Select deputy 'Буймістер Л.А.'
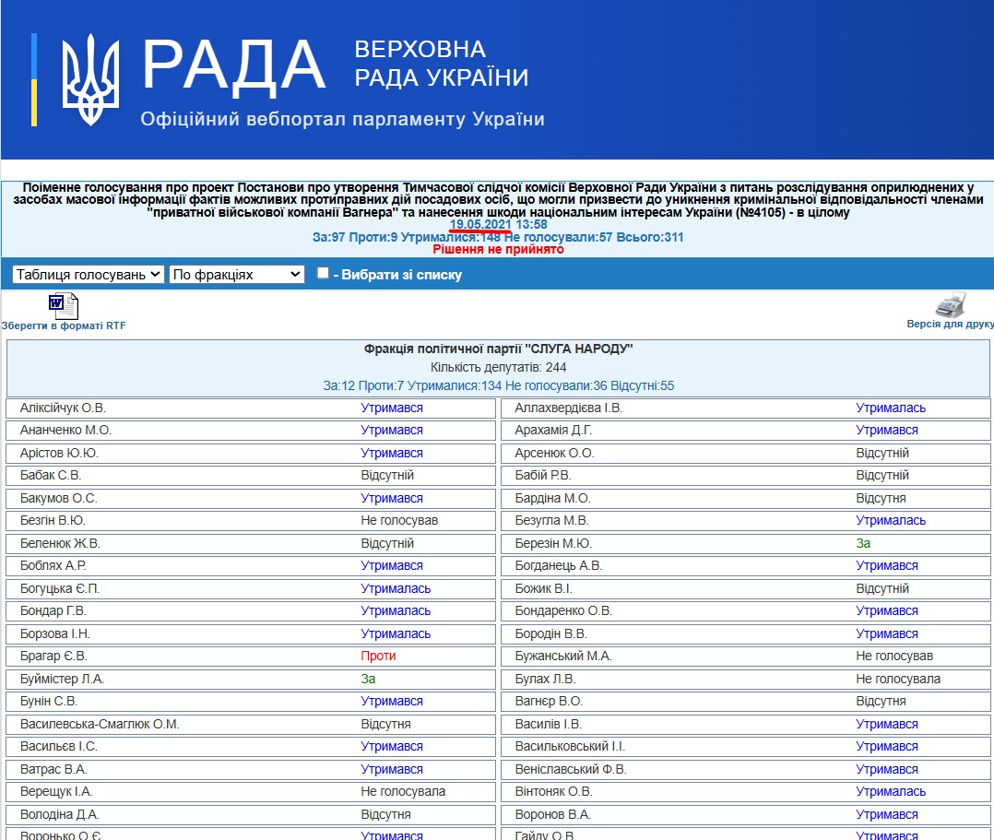 coord(62,679)
